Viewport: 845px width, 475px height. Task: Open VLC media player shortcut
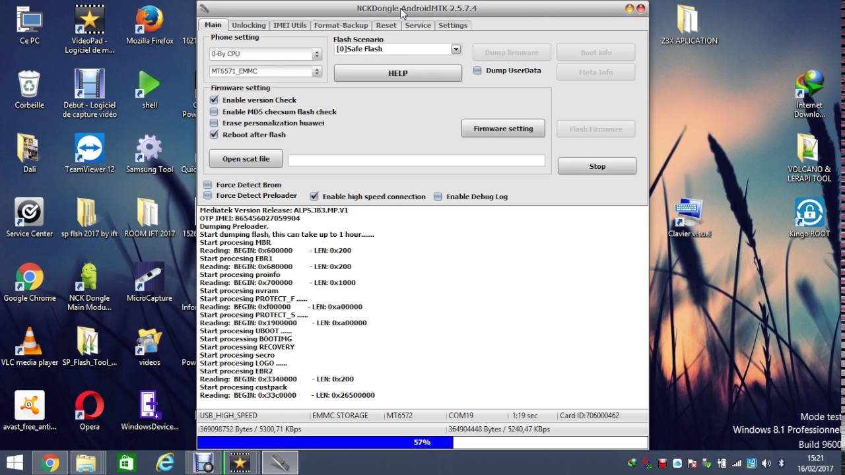coord(29,346)
